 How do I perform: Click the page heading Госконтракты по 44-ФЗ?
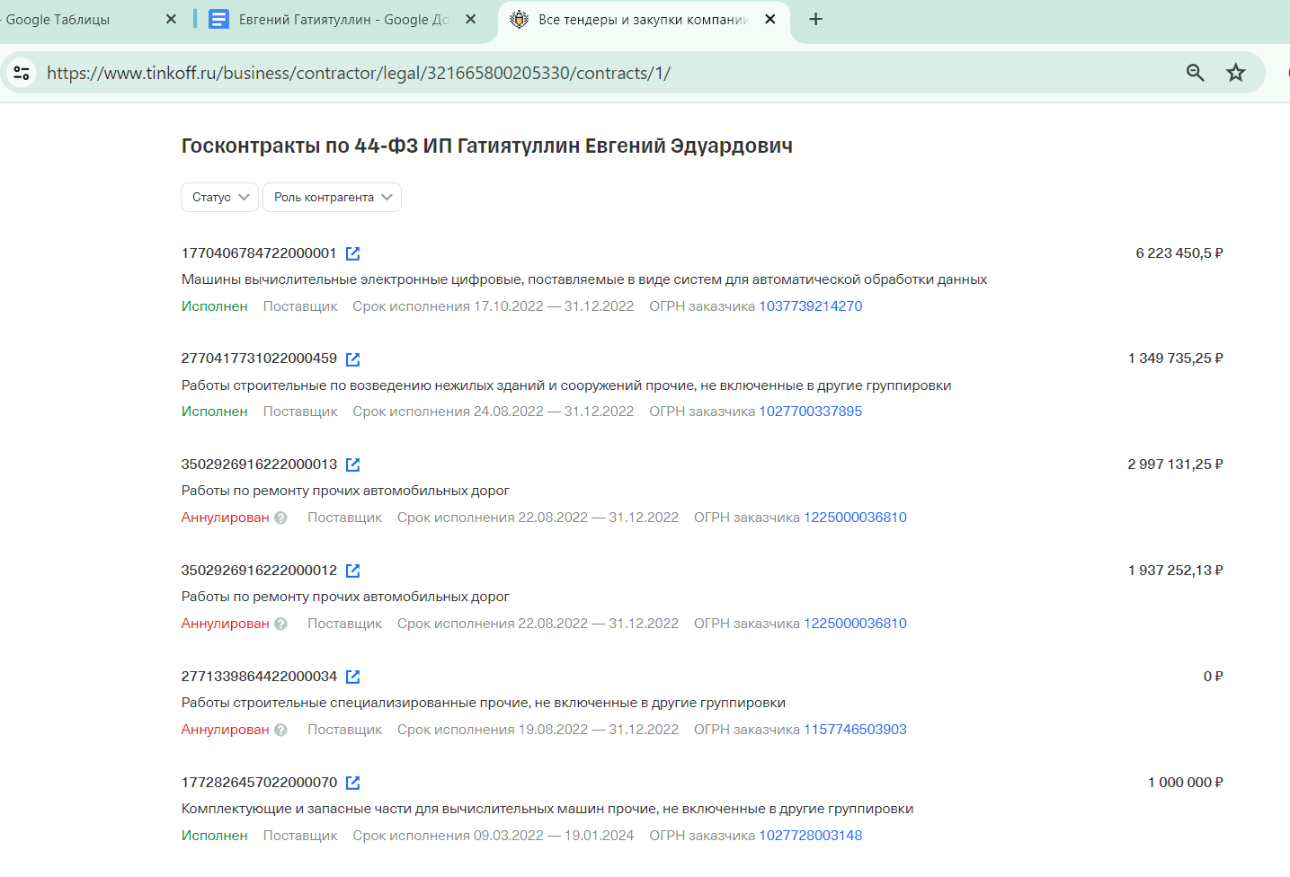[487, 146]
